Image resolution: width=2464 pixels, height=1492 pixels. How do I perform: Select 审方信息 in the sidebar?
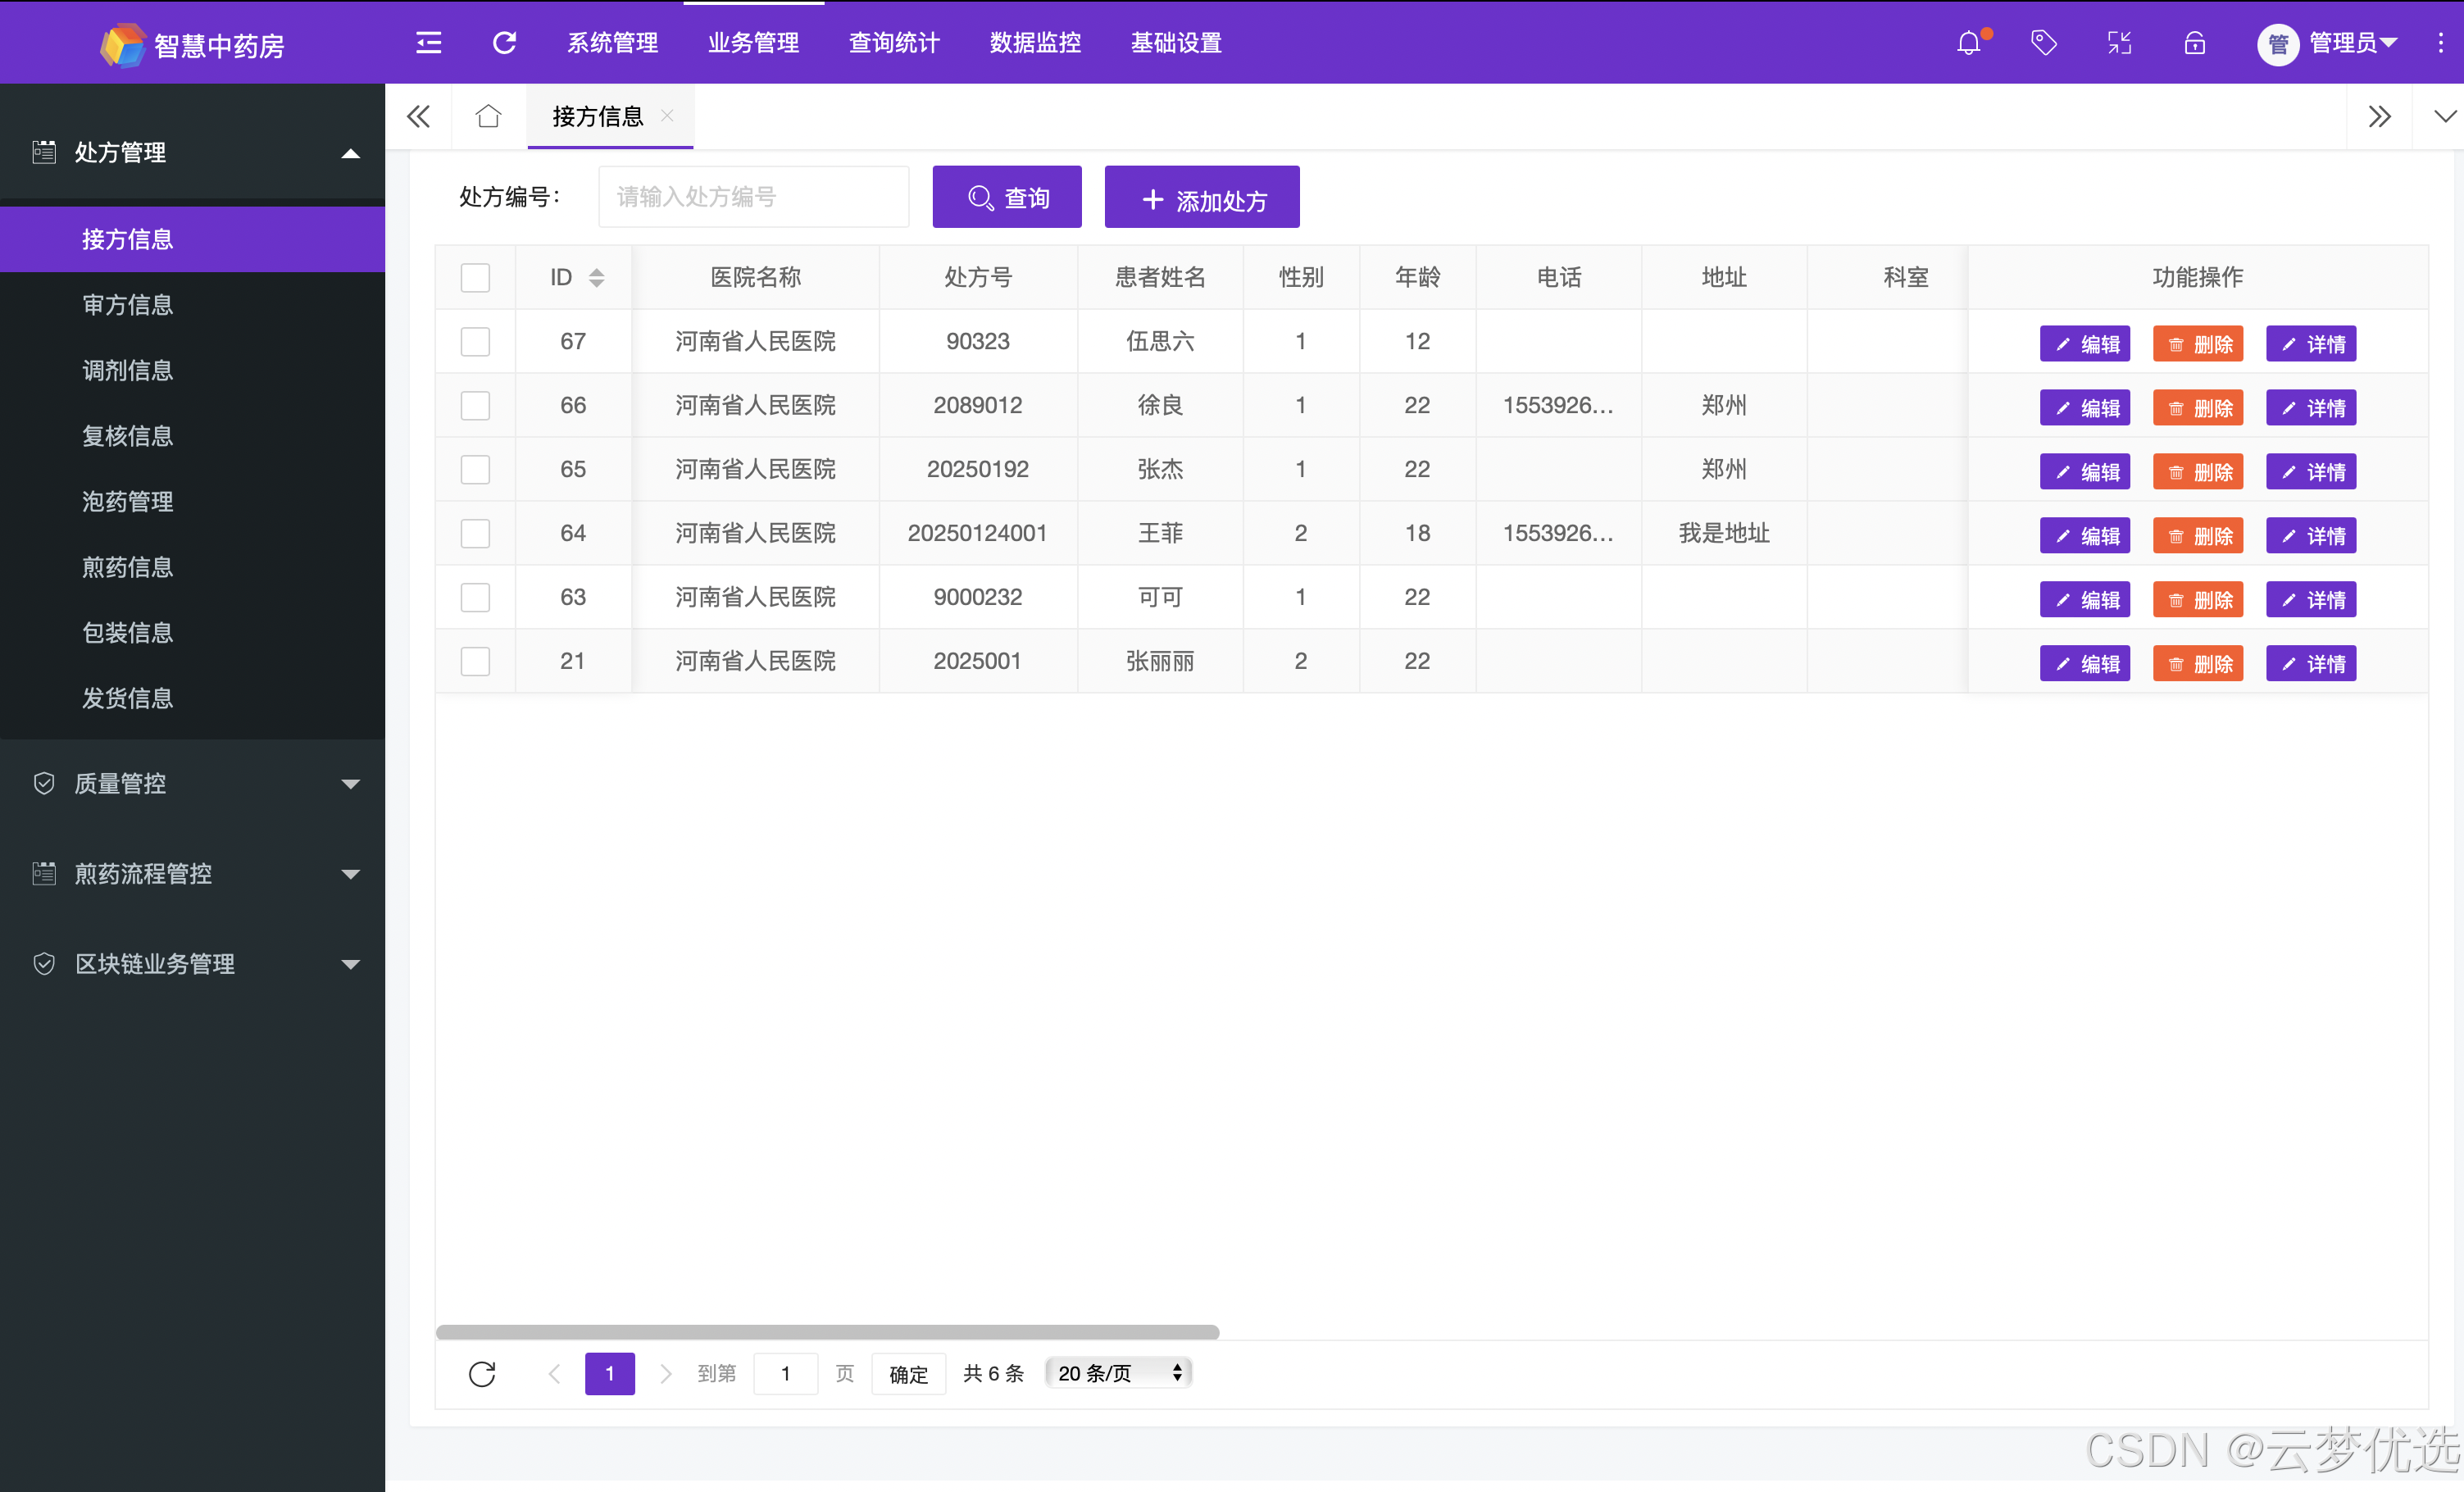[x=128, y=305]
